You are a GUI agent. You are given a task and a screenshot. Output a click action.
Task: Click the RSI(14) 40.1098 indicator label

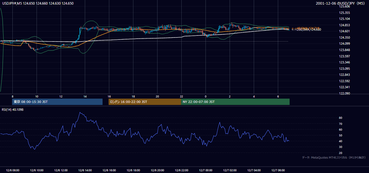12,110
